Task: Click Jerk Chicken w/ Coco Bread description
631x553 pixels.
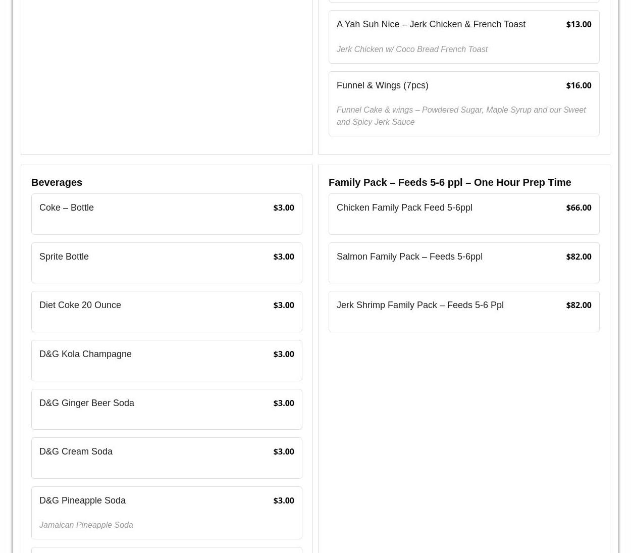Action: tap(412, 49)
